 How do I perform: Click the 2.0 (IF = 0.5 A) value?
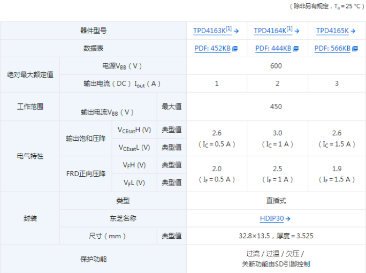coord(217,174)
